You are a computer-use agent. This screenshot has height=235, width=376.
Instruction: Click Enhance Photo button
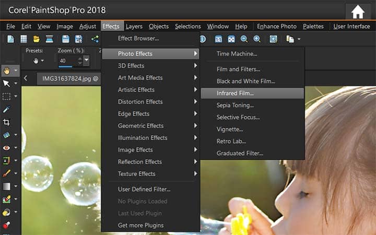point(277,27)
